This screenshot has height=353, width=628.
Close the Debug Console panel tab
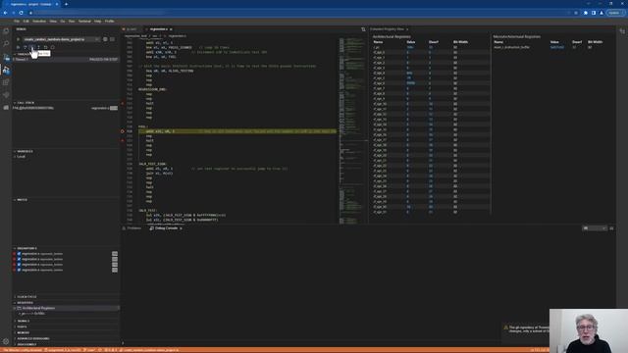tap(181, 228)
